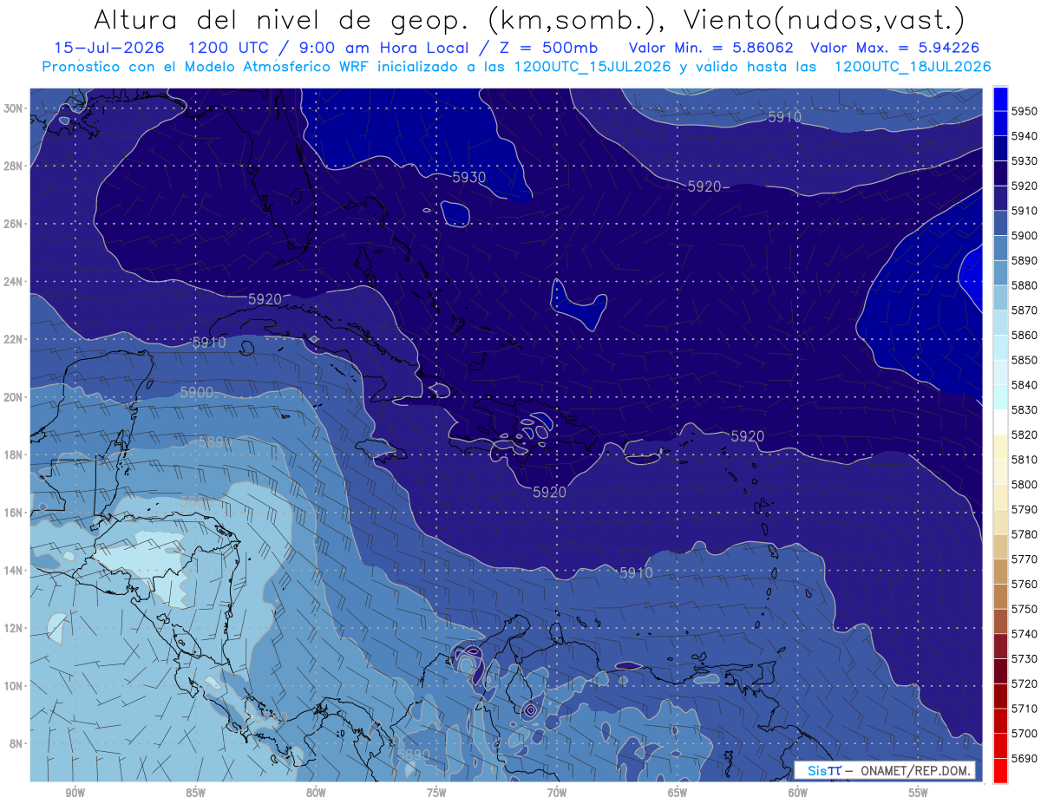
Task: Click the '5790' label on the color bar
Action: [1025, 509]
